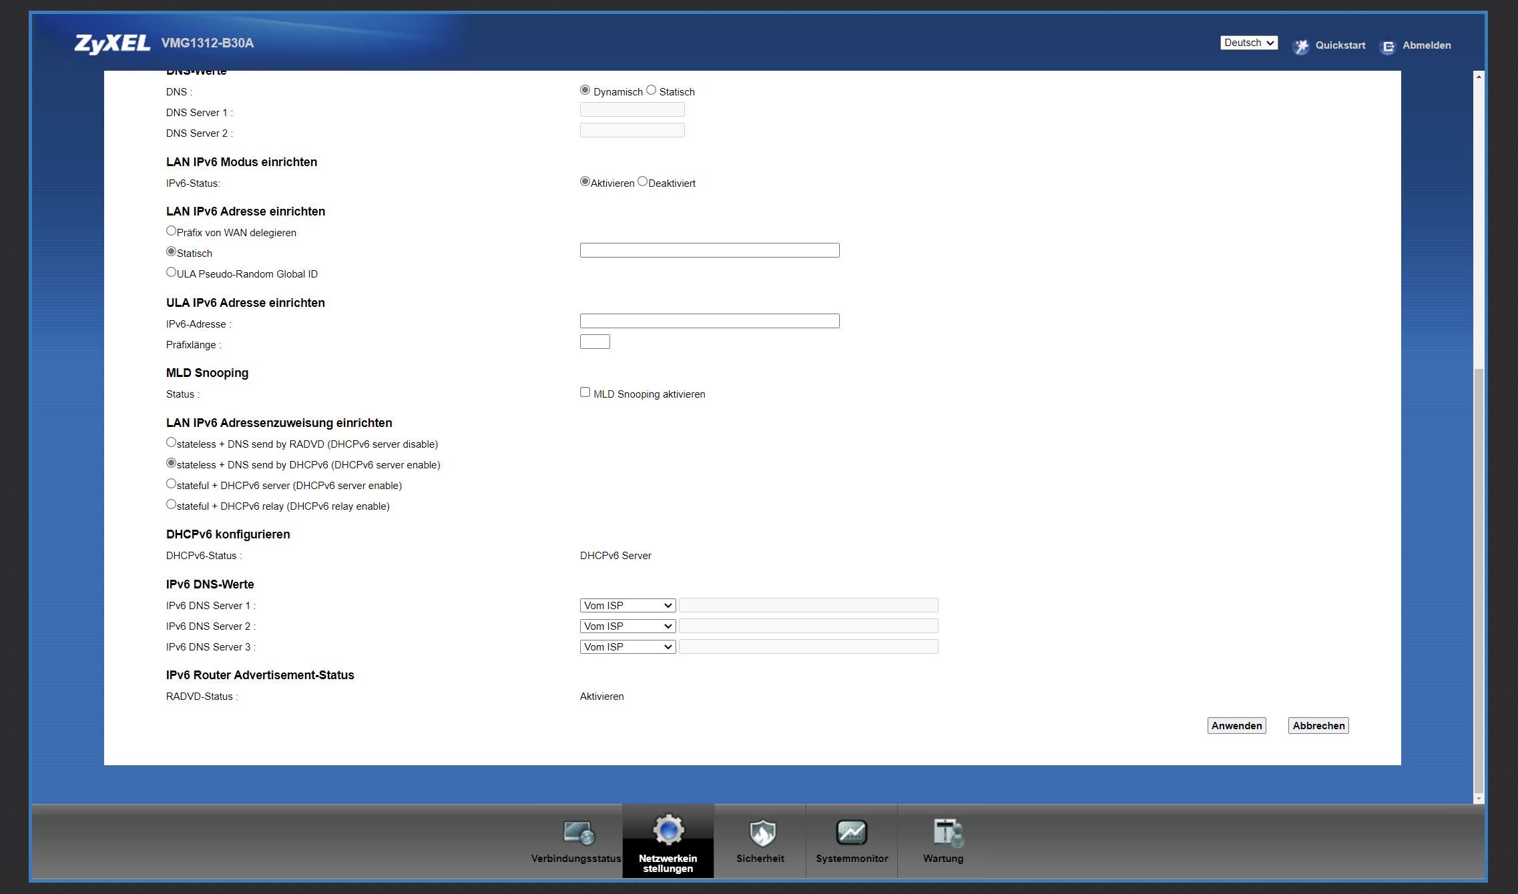Open the Verbindungsstatus icon in bottom navigation
This screenshot has height=894, width=1518.
(578, 833)
